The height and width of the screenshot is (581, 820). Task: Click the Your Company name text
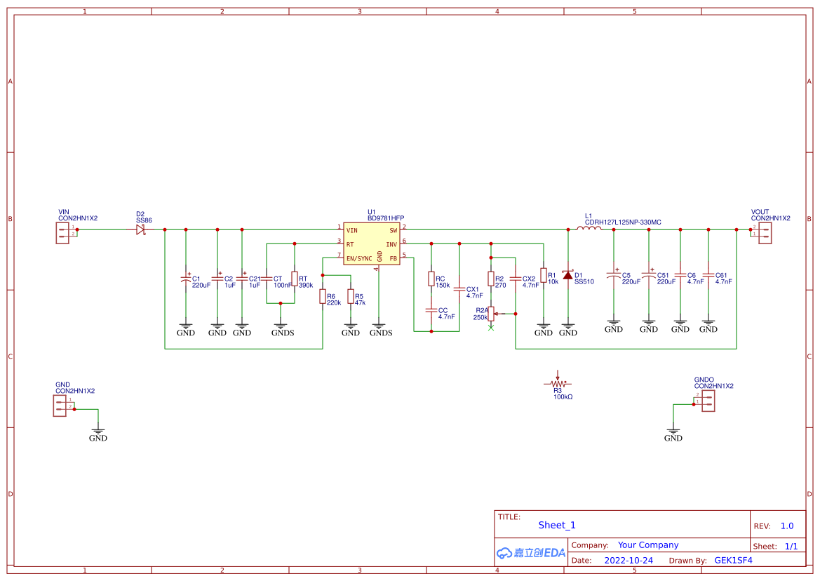[x=647, y=545]
